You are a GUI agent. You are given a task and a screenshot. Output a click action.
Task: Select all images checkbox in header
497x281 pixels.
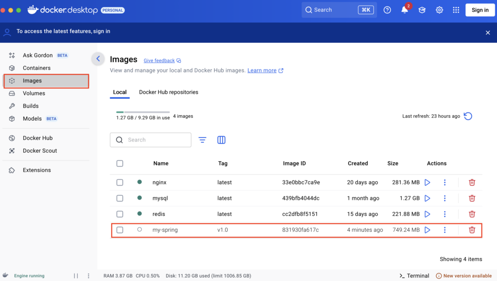point(120,163)
